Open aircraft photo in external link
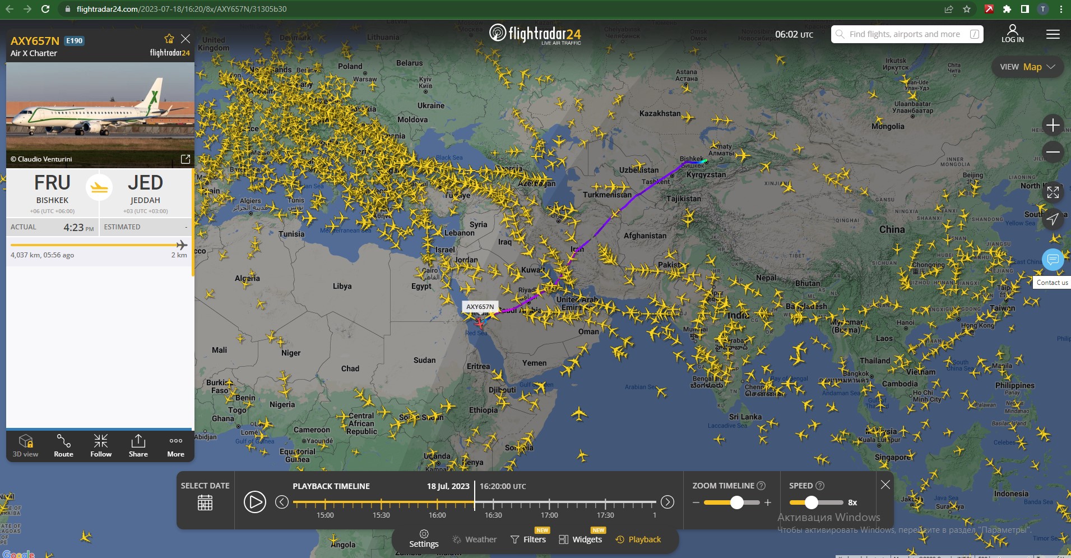 click(x=186, y=159)
